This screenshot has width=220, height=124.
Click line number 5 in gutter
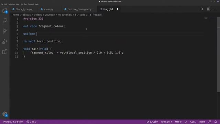(18, 34)
